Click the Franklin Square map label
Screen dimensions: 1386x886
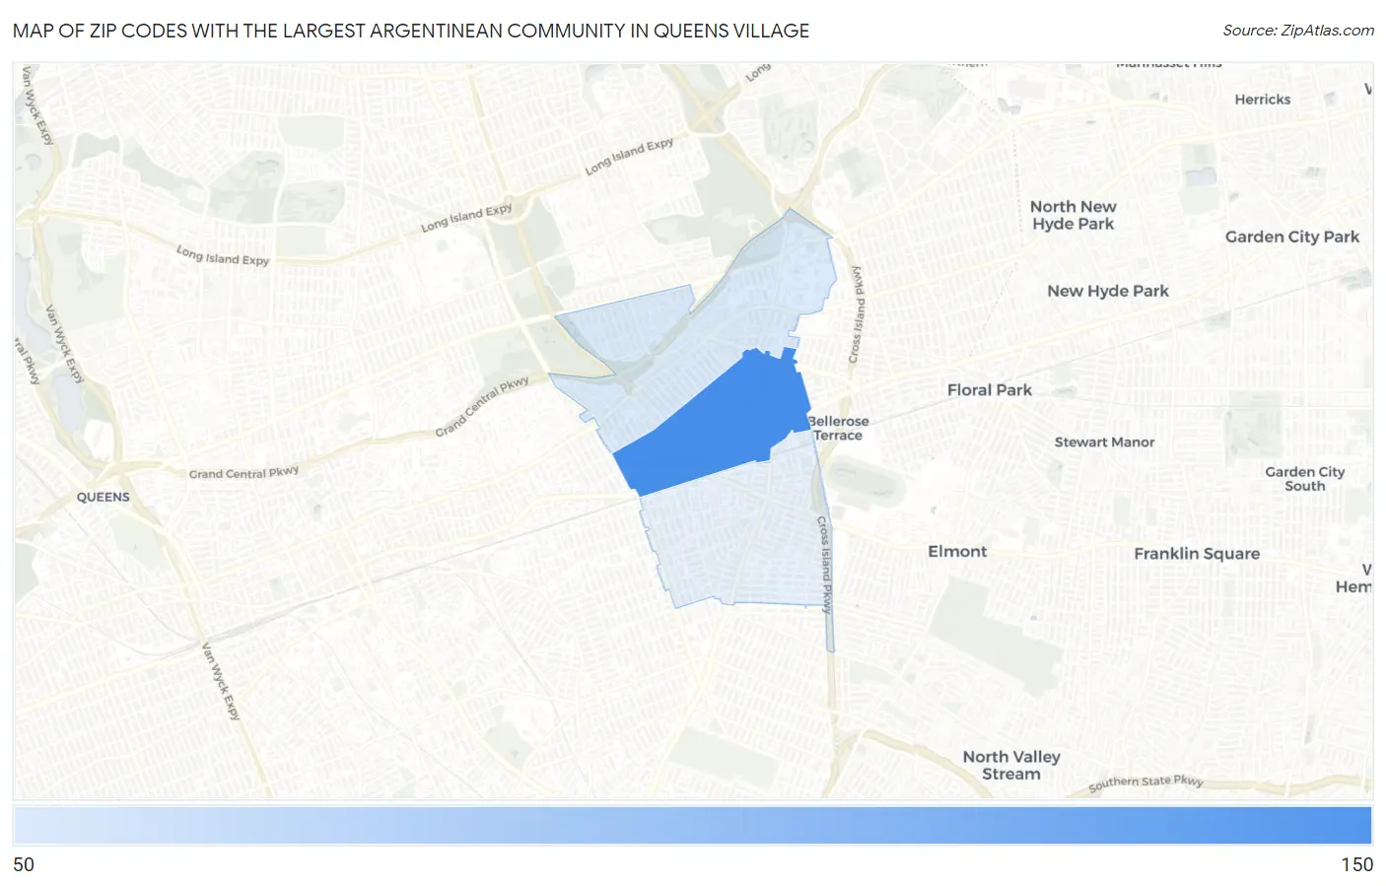pos(1197,554)
